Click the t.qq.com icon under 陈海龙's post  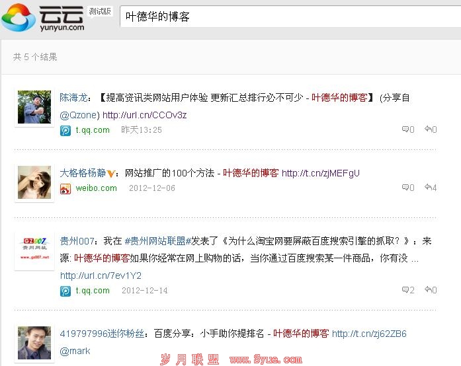click(65, 130)
